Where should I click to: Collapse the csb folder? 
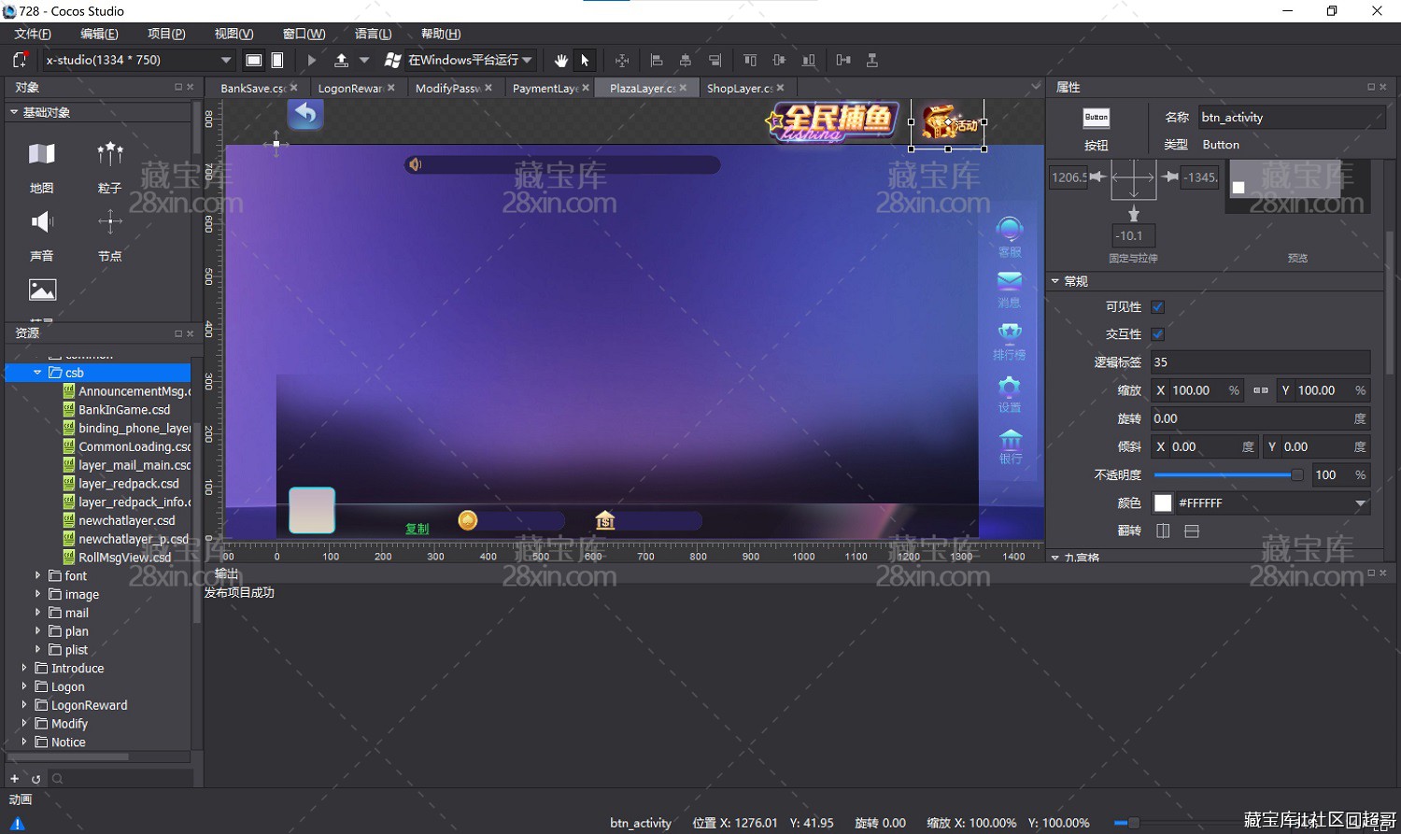tap(37, 373)
